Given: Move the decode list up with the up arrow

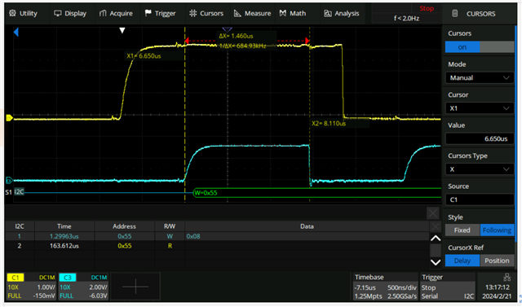Looking at the screenshot, I should click(436, 239).
